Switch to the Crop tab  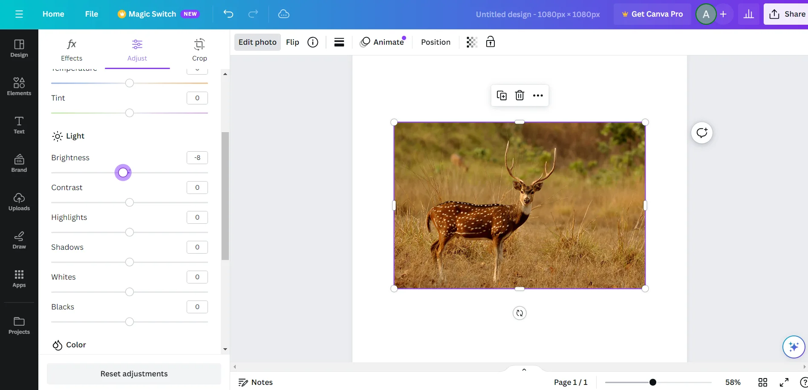click(199, 49)
